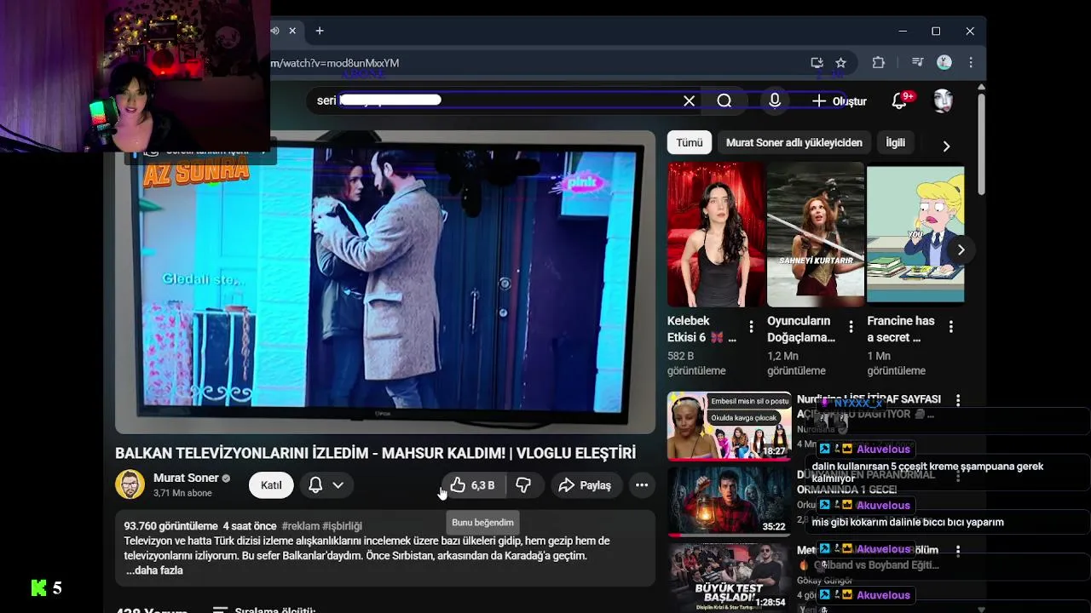Select the Tümü filter chip
Screen dimensions: 1091x613
tap(690, 142)
